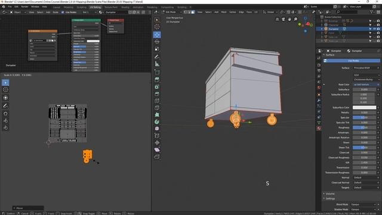Switch to face select mode
The image size is (382, 215).
pos(193,12)
